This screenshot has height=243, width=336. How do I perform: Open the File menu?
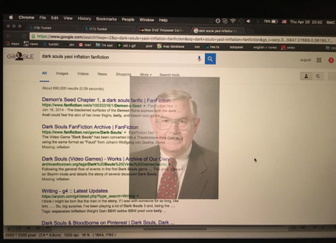43,18
